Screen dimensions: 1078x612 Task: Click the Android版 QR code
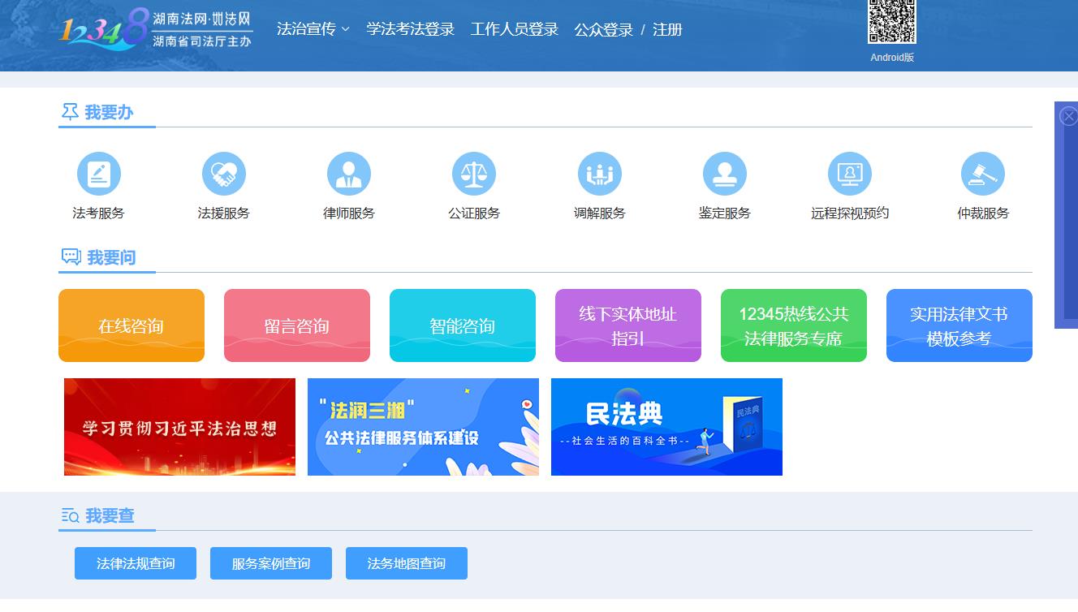pos(891,22)
